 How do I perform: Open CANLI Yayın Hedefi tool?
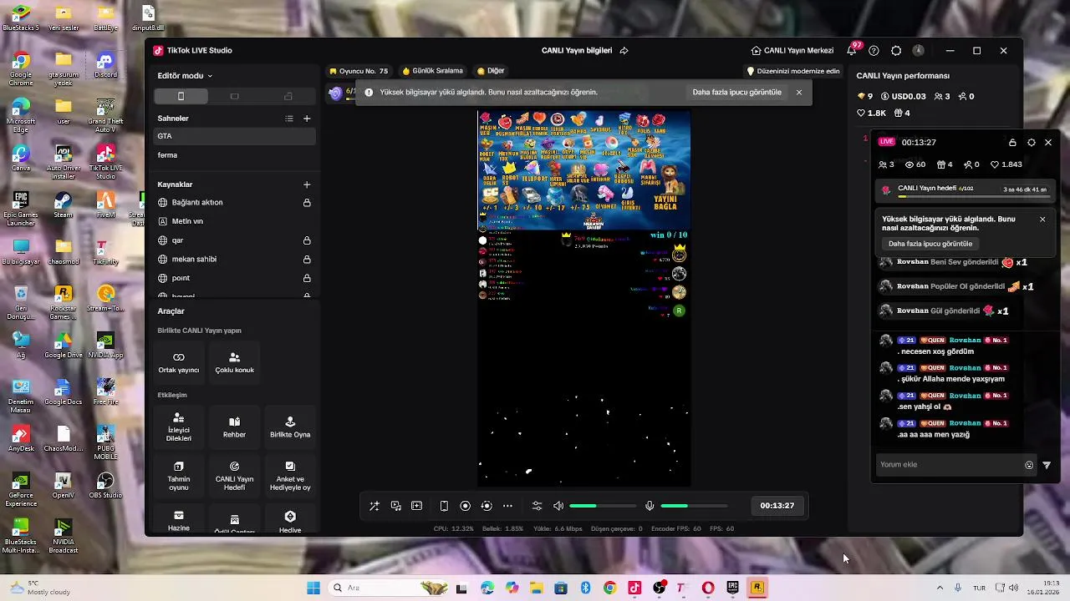pos(234,476)
